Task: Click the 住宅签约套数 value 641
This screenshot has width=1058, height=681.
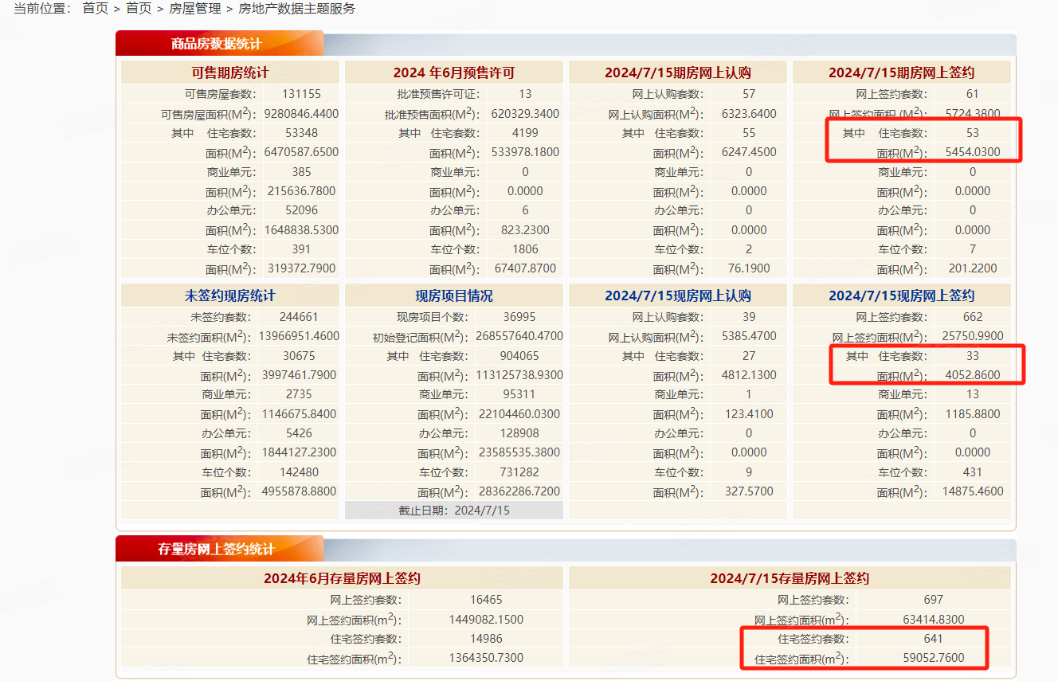Action: (x=933, y=639)
